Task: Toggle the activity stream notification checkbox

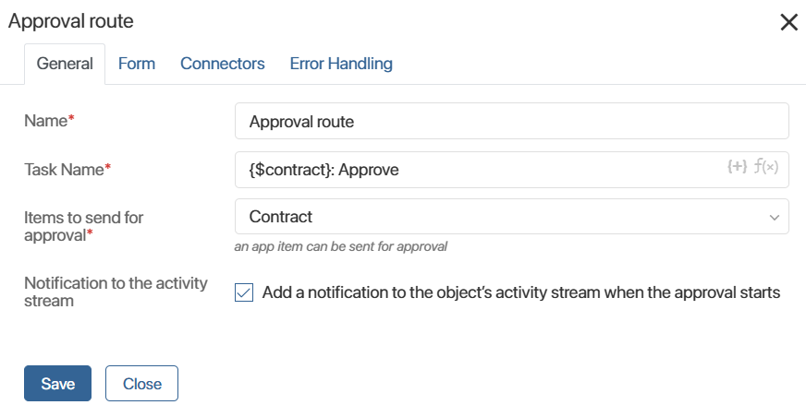Action: 244,292
